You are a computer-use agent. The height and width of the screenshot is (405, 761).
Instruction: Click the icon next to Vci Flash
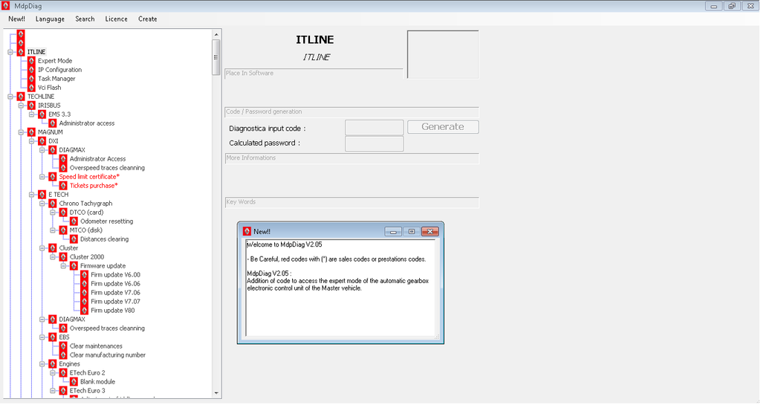[x=31, y=88]
